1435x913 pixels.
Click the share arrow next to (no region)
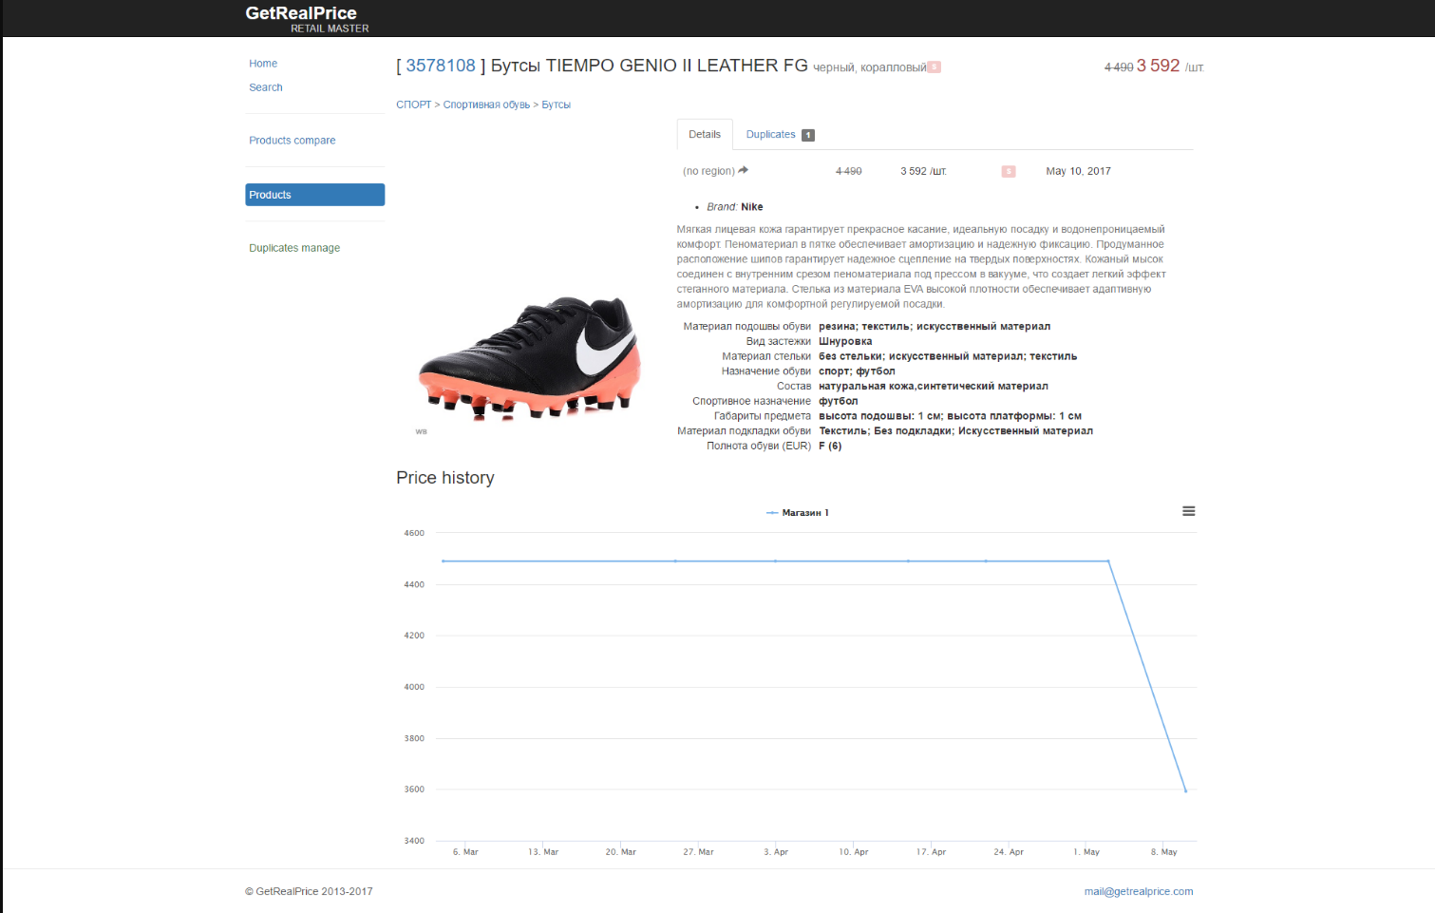pyautogui.click(x=744, y=170)
